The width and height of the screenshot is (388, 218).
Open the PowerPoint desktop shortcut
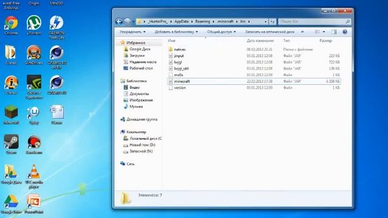(x=34, y=204)
